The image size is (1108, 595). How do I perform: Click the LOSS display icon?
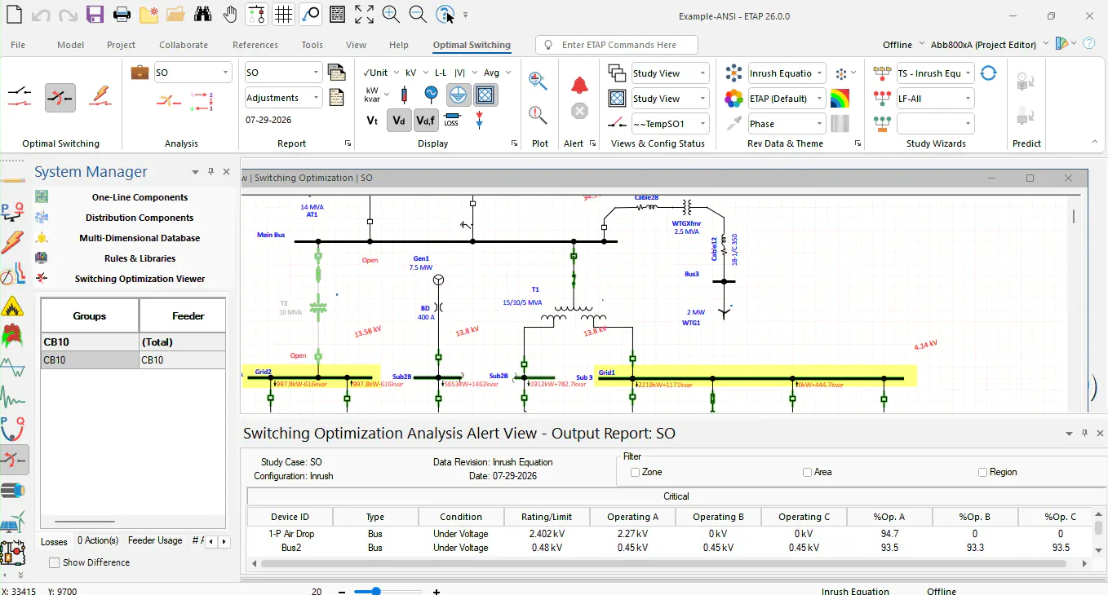pos(452,121)
